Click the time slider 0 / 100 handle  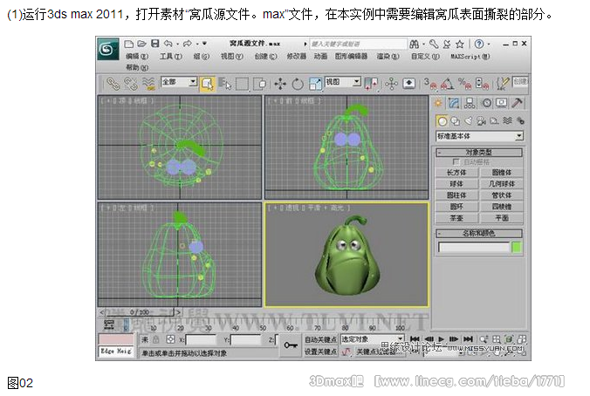[x=140, y=312]
